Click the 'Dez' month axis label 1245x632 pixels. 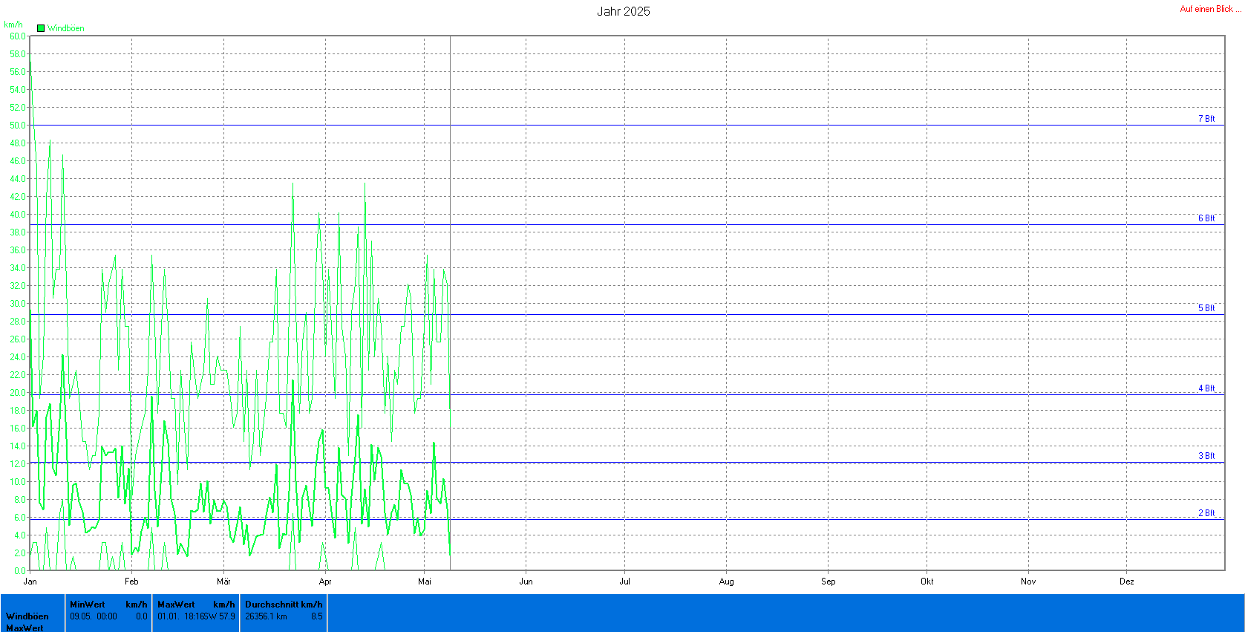tap(1126, 581)
